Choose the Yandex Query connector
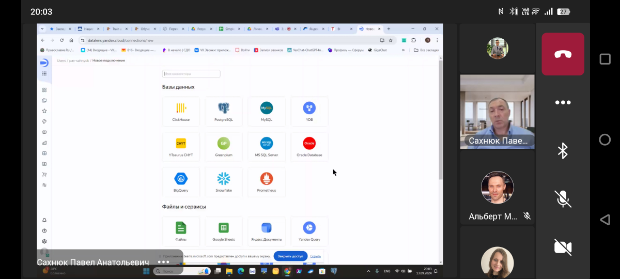Screen dimensions: 620x279 (x=309, y=231)
